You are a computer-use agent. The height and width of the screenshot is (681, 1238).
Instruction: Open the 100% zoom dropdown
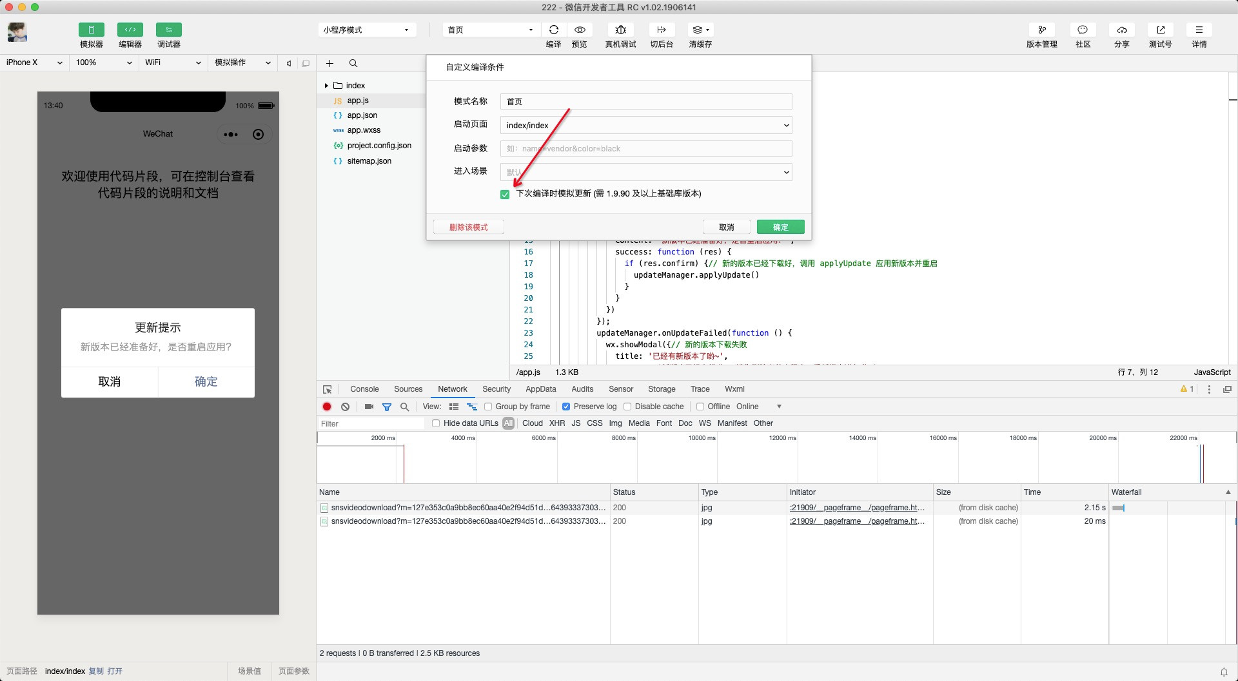point(104,62)
